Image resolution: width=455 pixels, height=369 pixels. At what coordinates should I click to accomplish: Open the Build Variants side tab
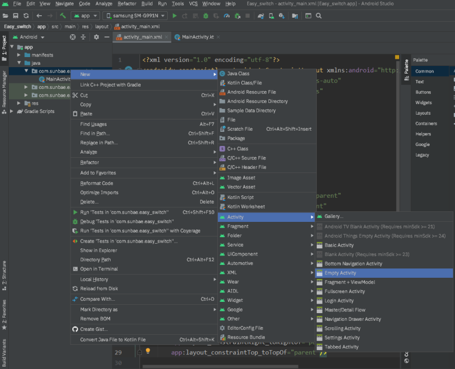[x=4, y=353]
